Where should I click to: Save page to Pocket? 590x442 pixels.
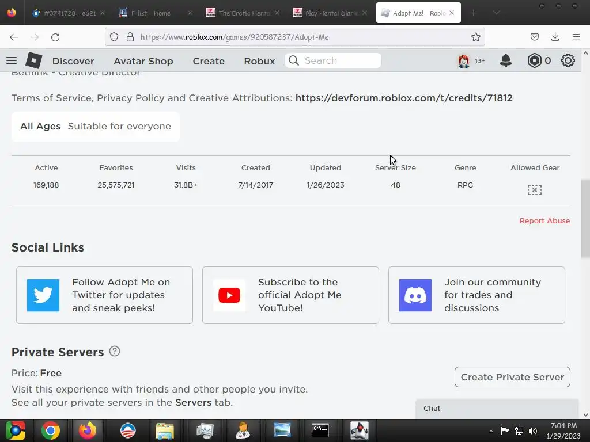click(x=534, y=37)
